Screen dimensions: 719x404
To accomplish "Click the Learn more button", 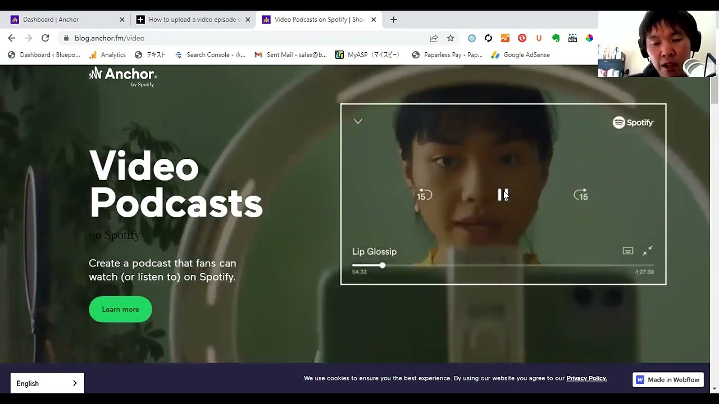I will coord(120,309).
